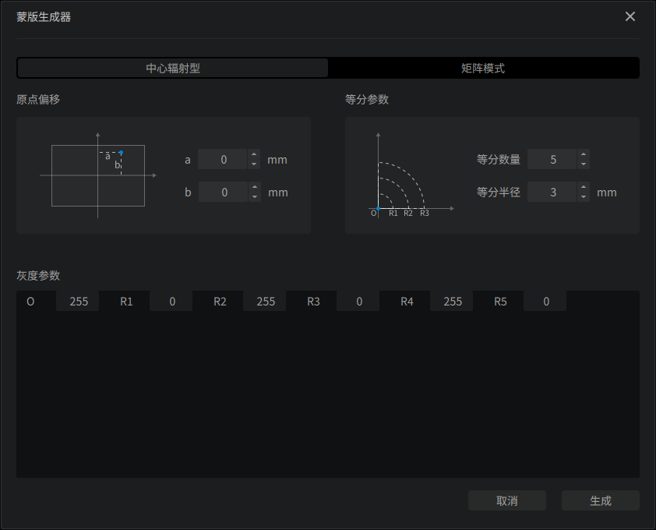656x530 pixels.
Task: Decrease offset a value with down arrow
Action: pos(254,164)
